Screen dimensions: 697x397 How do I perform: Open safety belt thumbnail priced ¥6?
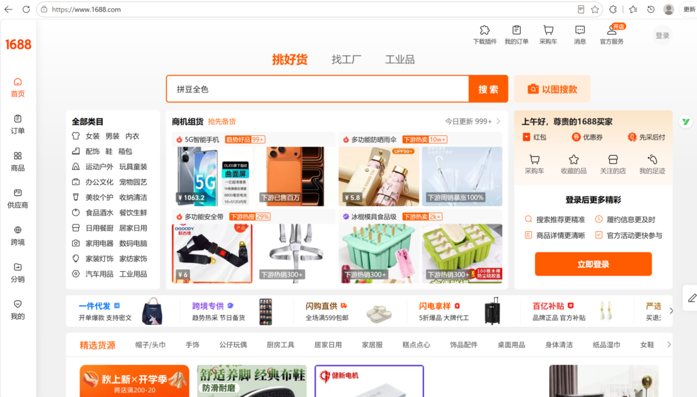tap(212, 253)
